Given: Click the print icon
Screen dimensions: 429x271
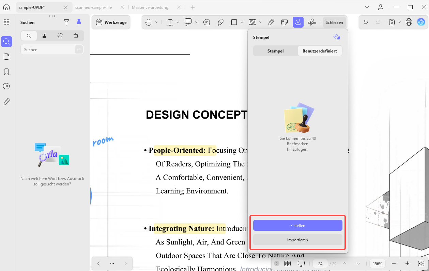Looking at the screenshot, I should tap(409, 22).
